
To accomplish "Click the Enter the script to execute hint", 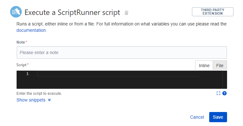I will click(x=39, y=94).
